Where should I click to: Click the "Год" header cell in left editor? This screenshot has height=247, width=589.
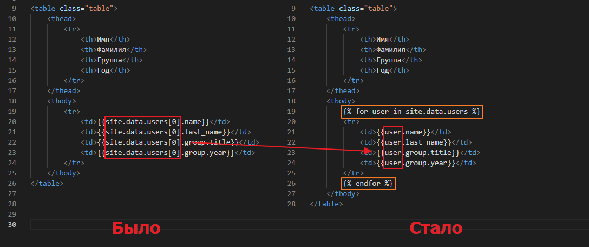click(106, 70)
